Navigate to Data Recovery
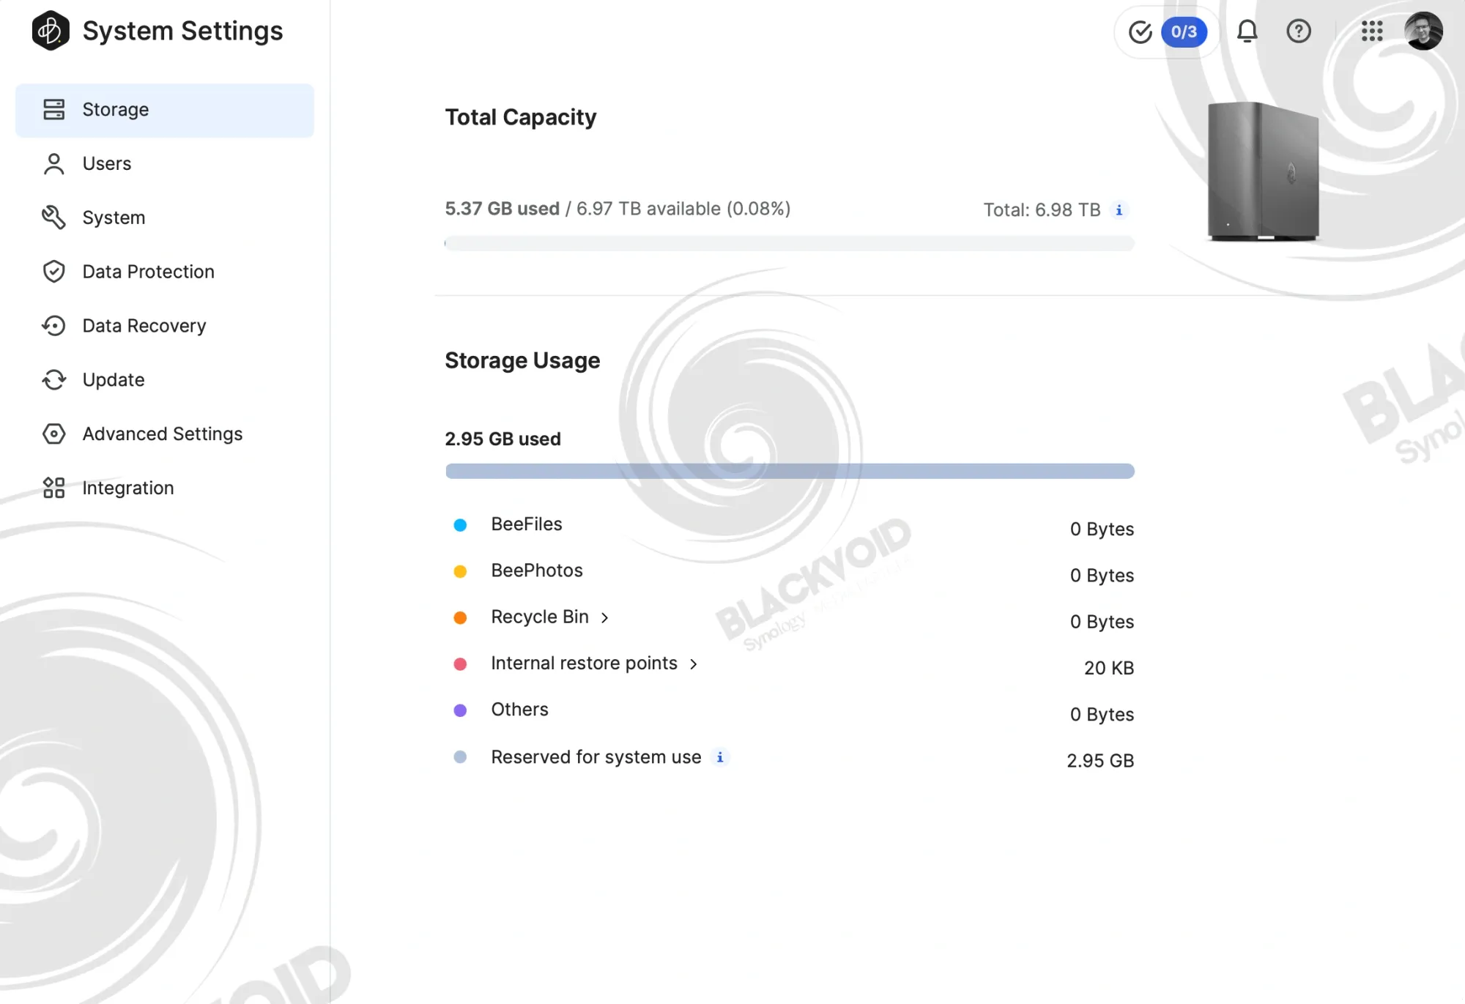Image resolution: width=1465 pixels, height=1004 pixels. coord(165,326)
